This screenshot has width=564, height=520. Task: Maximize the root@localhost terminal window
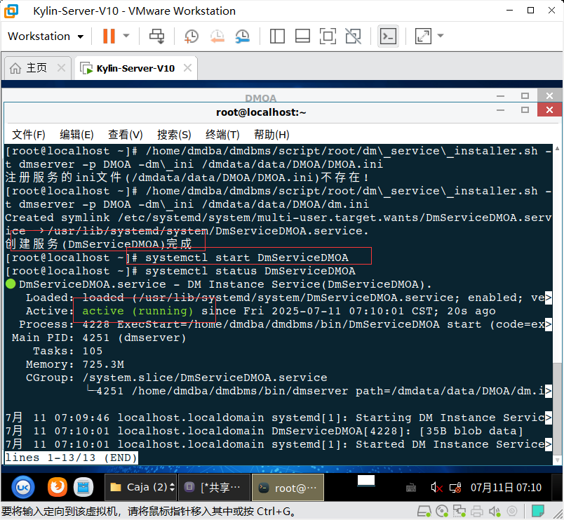[525, 109]
